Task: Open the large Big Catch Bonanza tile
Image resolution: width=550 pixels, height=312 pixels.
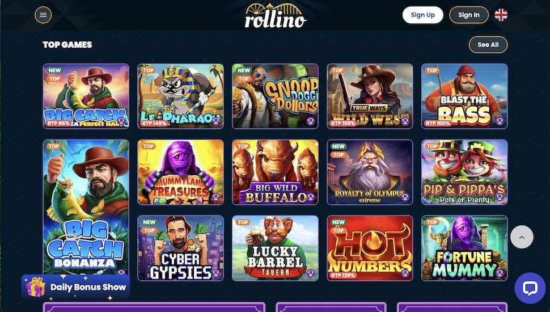Action: (x=86, y=207)
